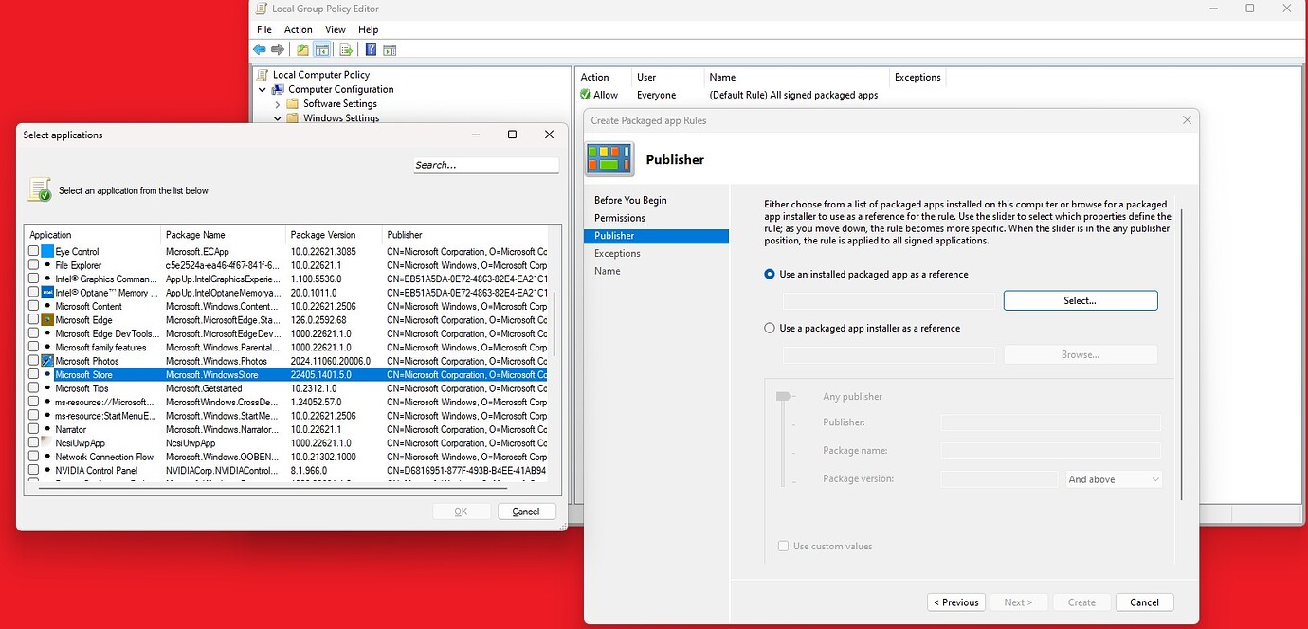This screenshot has width=1308, height=629.
Task: Click the Search field in Select applications
Action: (x=486, y=165)
